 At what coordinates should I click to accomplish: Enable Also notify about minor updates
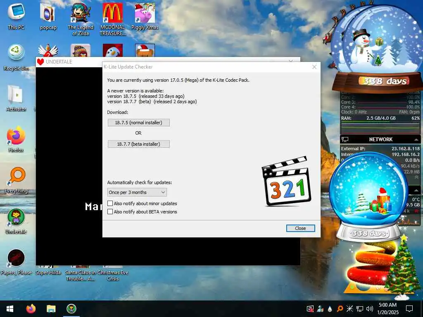pos(110,203)
